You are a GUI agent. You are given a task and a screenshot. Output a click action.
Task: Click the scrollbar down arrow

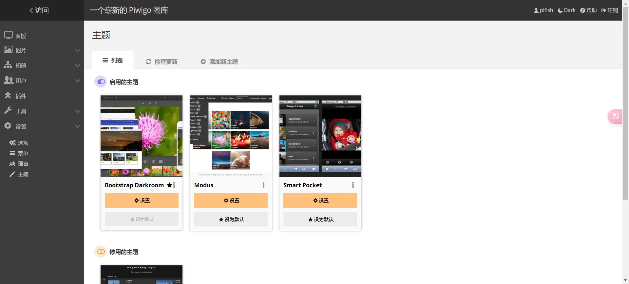coord(626,280)
